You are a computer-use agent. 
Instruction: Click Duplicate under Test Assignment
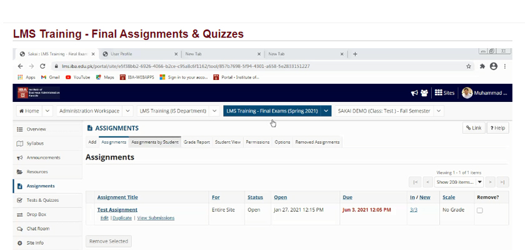click(122, 218)
